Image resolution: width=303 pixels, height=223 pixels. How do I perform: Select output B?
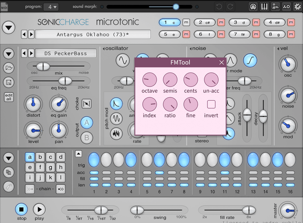(87, 138)
